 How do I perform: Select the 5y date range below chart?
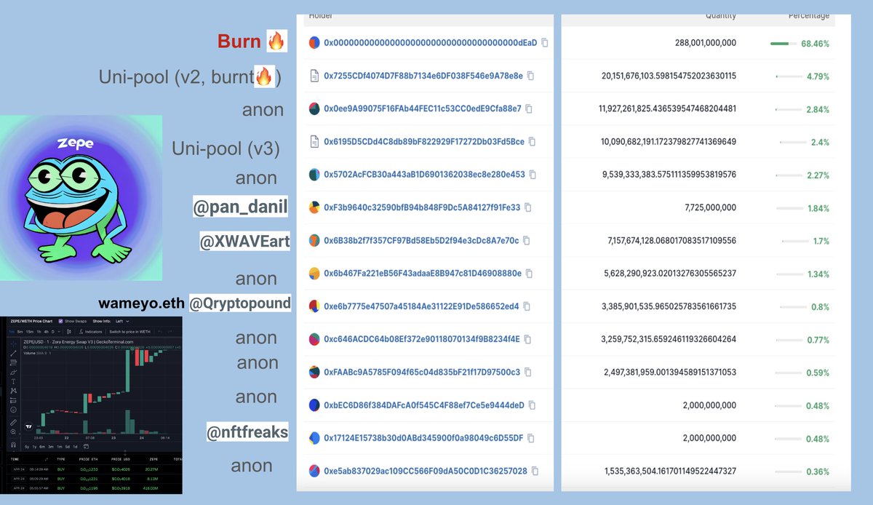pos(27,447)
